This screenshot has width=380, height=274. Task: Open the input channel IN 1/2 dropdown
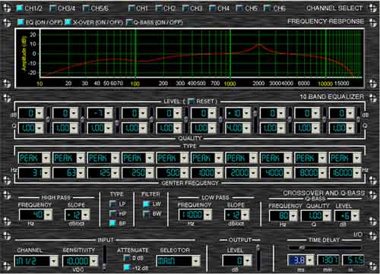54,261
